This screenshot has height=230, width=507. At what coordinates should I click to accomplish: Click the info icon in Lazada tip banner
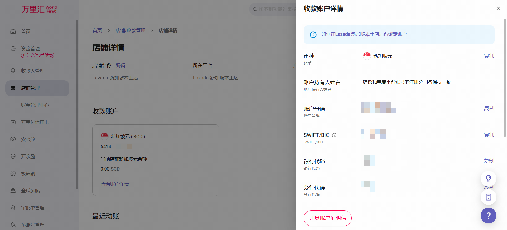(x=313, y=34)
